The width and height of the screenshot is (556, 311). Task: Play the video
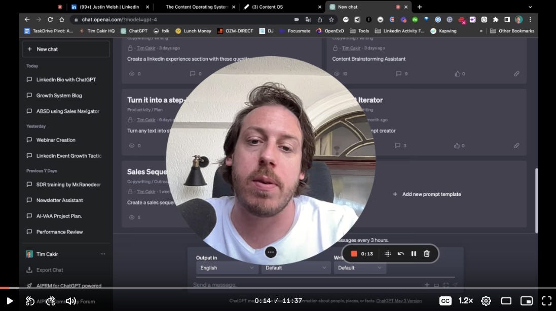[x=10, y=301]
